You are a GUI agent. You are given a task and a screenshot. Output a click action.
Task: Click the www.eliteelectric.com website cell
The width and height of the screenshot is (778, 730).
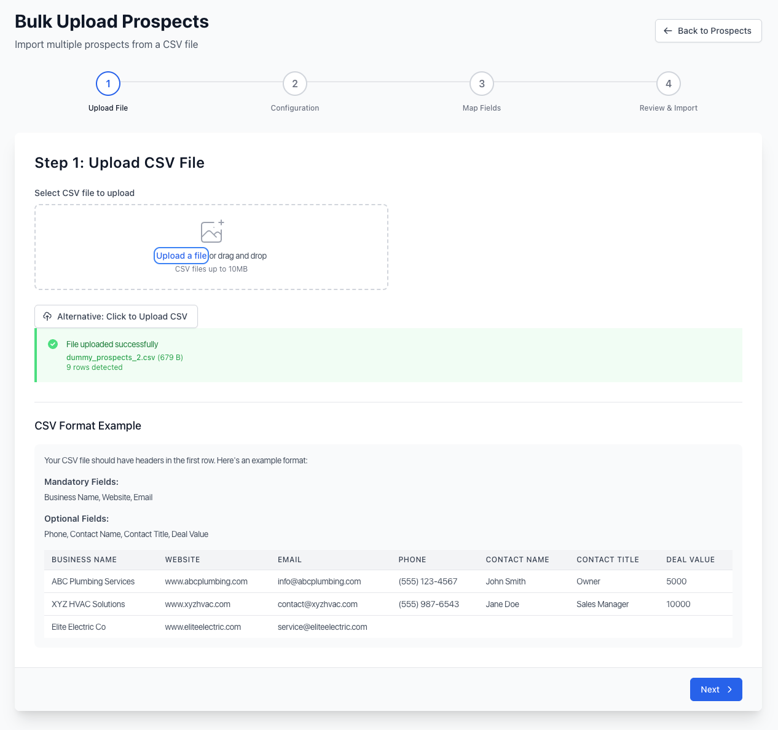(x=203, y=627)
